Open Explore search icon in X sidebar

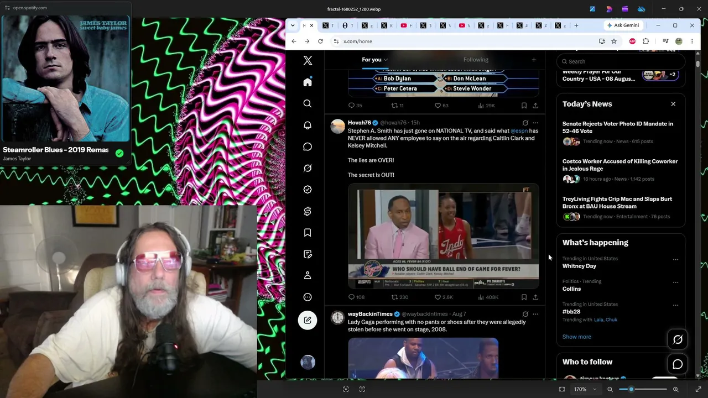coord(308,104)
